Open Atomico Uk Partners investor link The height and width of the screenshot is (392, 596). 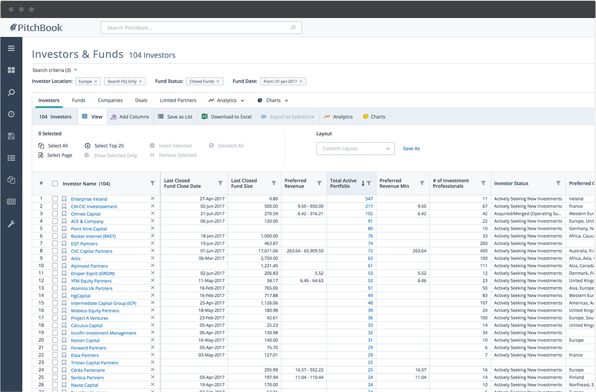click(x=92, y=288)
